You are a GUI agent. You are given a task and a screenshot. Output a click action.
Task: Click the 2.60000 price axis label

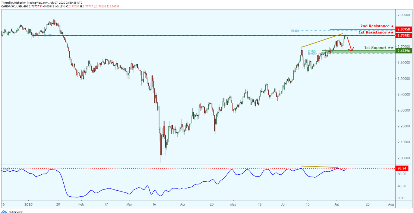[x=404, y=63]
